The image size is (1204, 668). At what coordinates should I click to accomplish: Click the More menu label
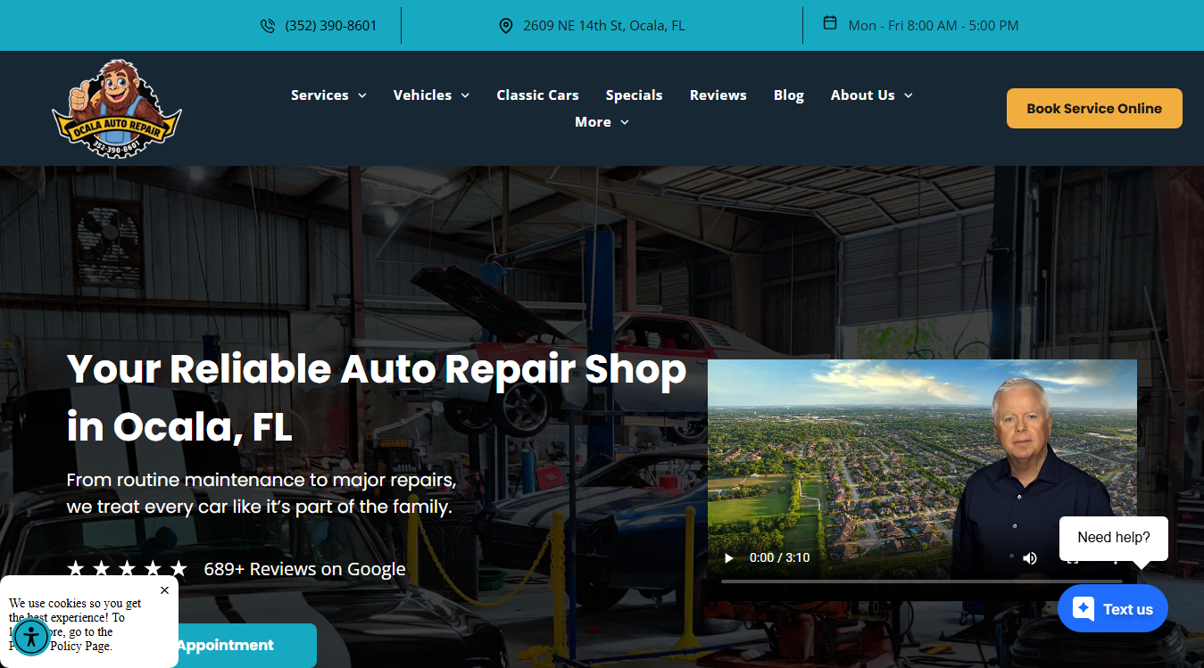[593, 122]
